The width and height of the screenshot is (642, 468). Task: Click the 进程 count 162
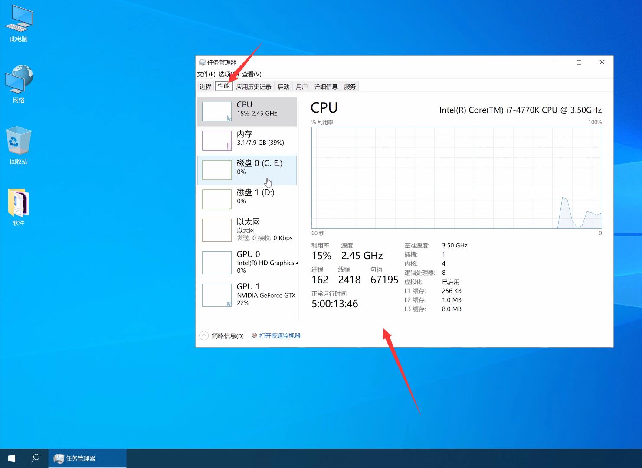coord(320,279)
